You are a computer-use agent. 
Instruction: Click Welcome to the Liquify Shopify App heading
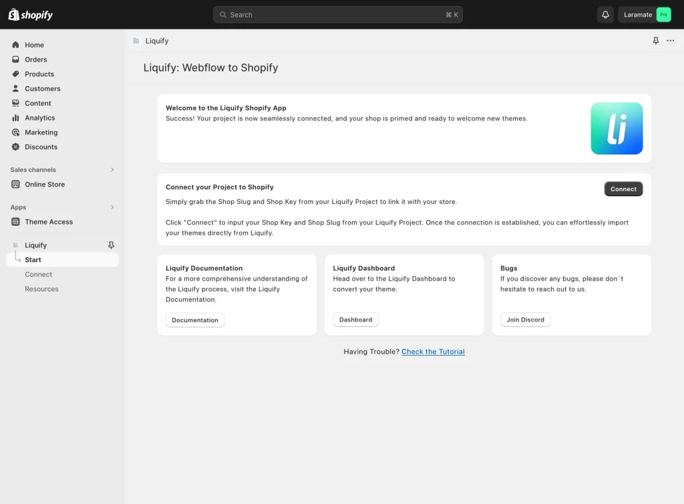click(x=226, y=108)
